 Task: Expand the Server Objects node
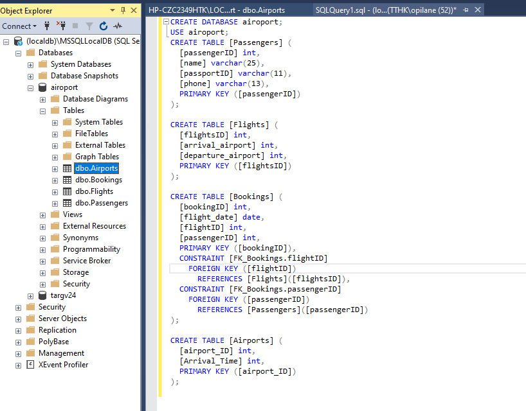(x=18, y=319)
